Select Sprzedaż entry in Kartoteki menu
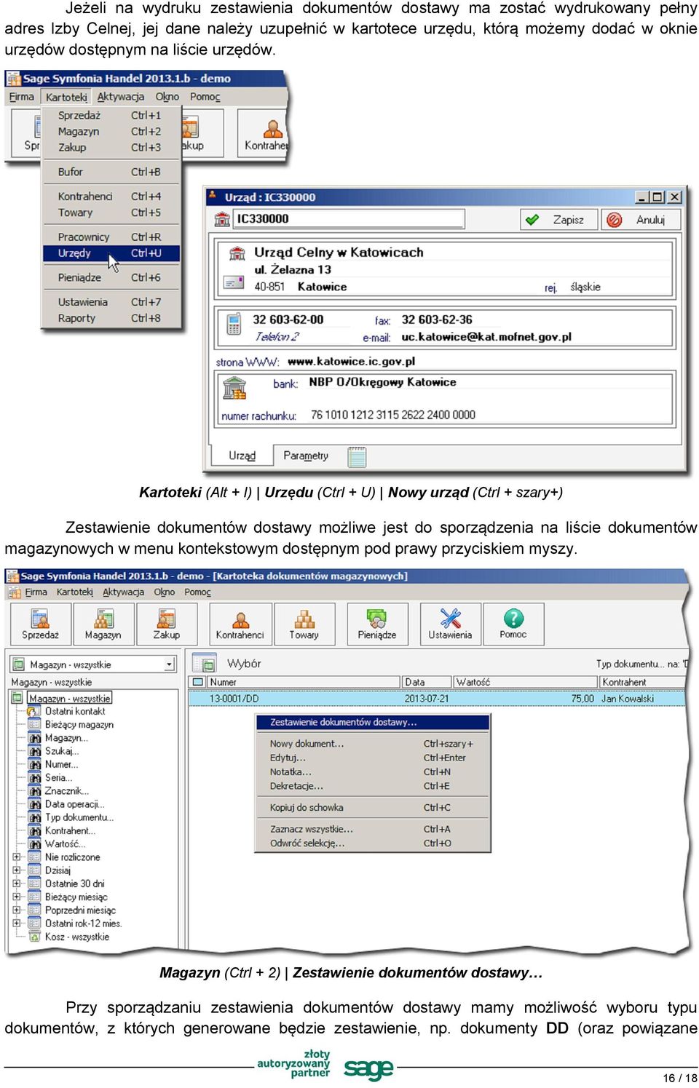This screenshot has width=699, height=1088. coord(111,116)
